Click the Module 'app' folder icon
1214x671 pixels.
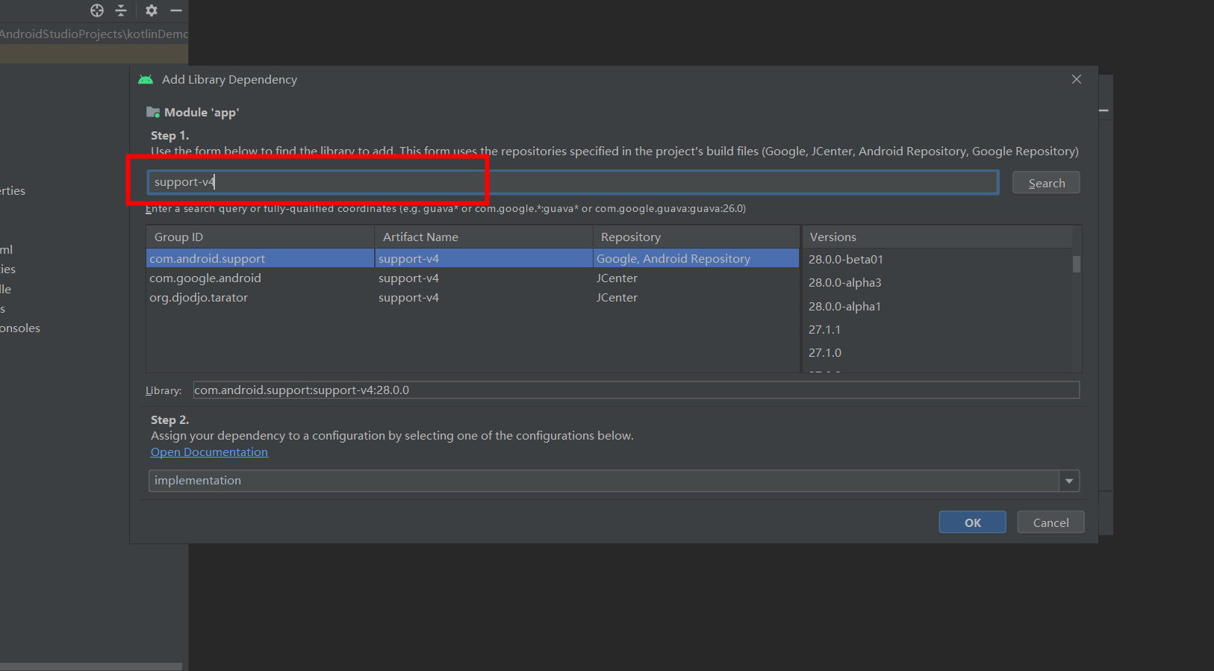tap(153, 112)
